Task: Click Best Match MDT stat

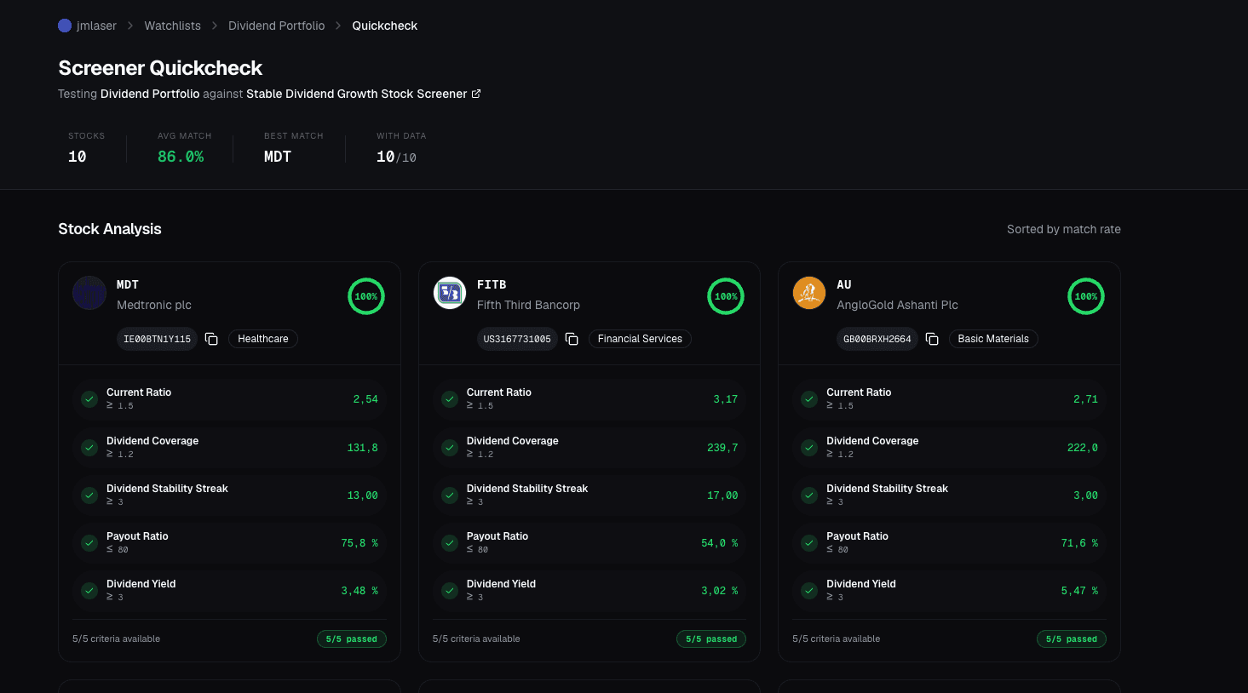Action: [x=293, y=148]
